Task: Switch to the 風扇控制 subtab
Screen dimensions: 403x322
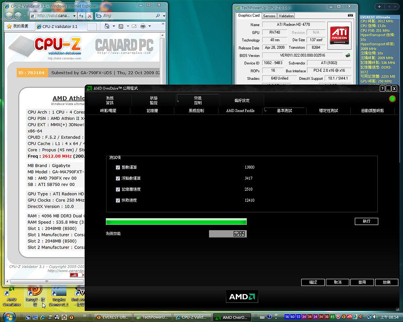Action: pos(196,110)
